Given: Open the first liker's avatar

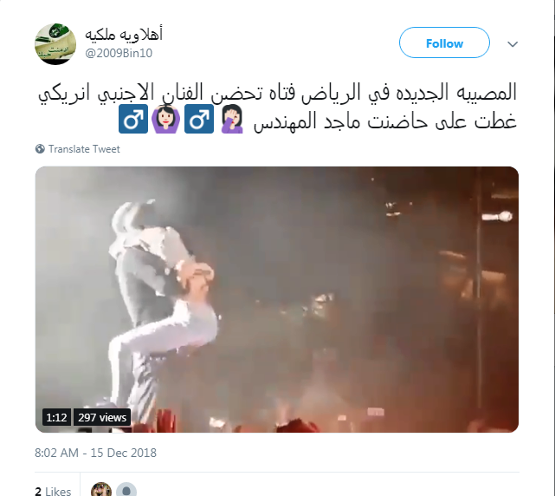Looking at the screenshot, I should click(x=101, y=490).
